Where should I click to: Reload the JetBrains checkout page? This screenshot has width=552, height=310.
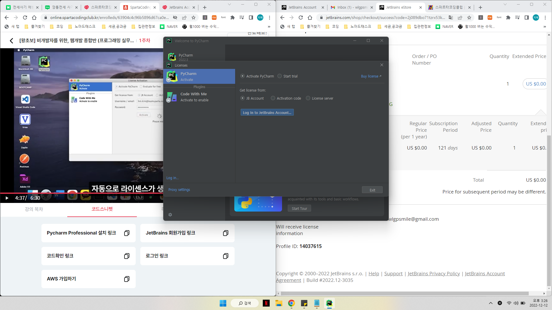pos(301,18)
